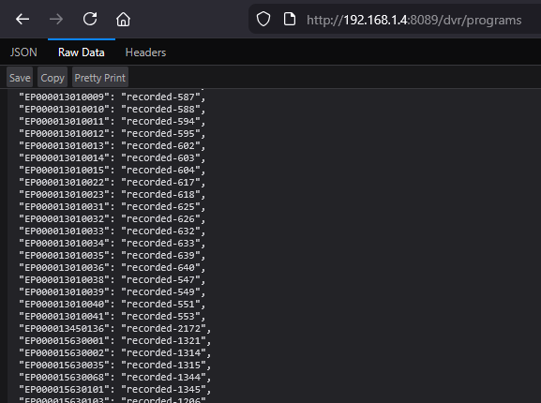541x403 pixels.
Task: Click the value "recorded-553"
Action: coord(160,317)
